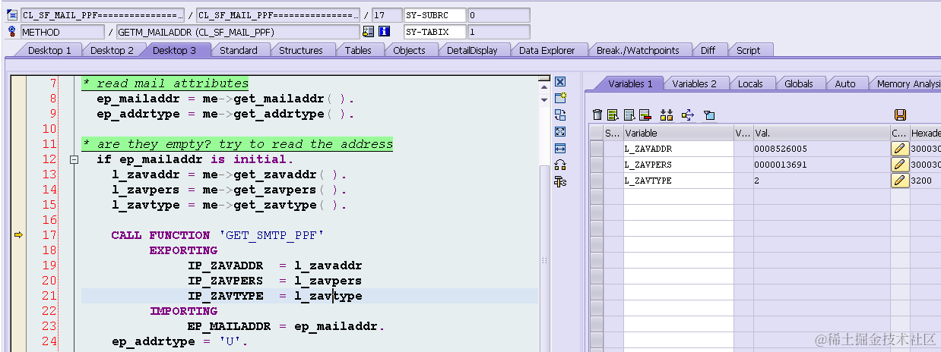The width and height of the screenshot is (941, 352).
Task: Click the list icon with arrow in Variables toolbar
Action: pos(629,115)
